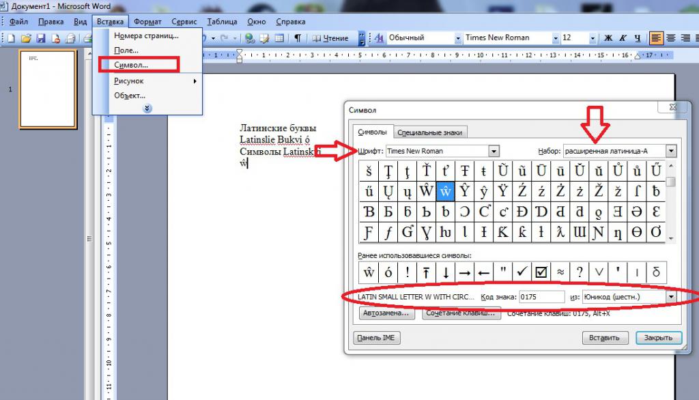
Task: Click the Вставить button
Action: (x=605, y=338)
